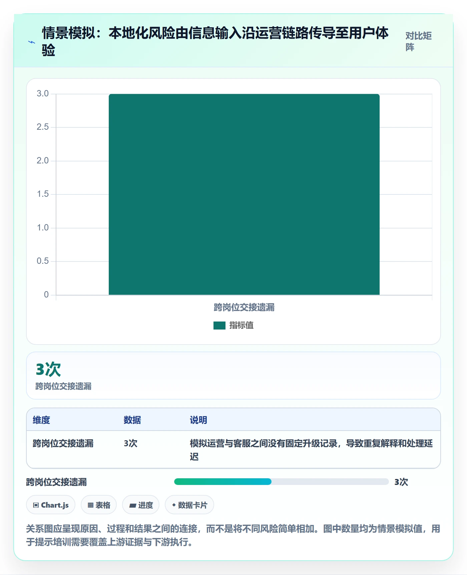Click the large 3次 figure in the data card
This screenshot has width=467, height=575.
click(48, 369)
